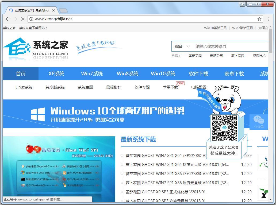The width and height of the screenshot is (276, 205).
Task: Open the Linux系统 sub-menu link
Action: coord(24,87)
